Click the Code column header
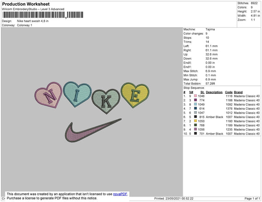262x202 pixels. click(x=229, y=92)
